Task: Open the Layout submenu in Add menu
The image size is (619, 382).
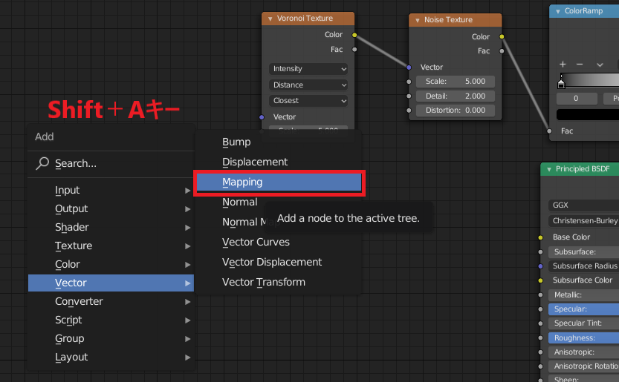Action: point(111,357)
